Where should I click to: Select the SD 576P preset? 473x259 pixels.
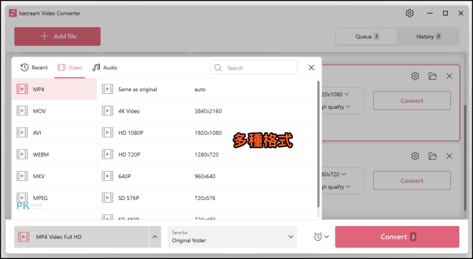pos(207,197)
